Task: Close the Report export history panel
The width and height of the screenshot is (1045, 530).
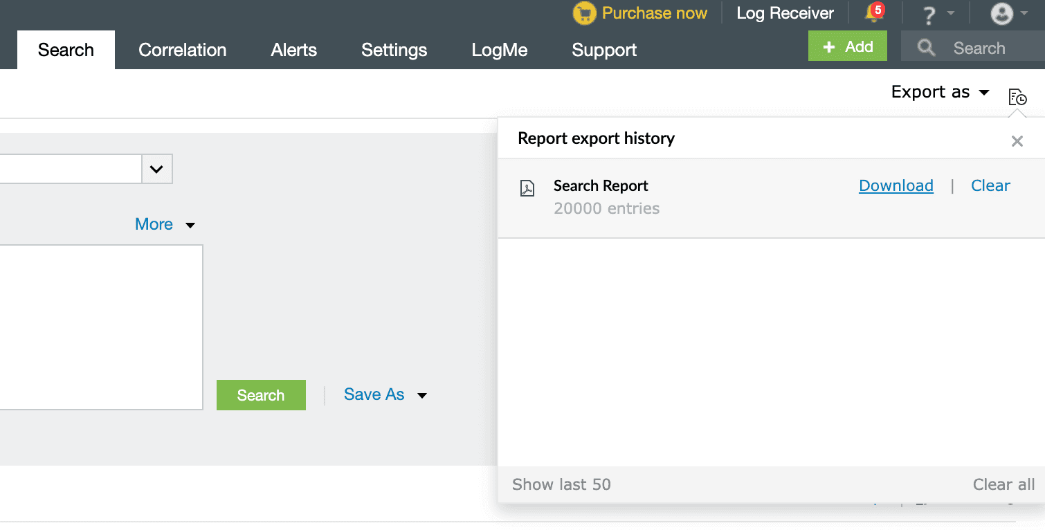Action: tap(1017, 142)
